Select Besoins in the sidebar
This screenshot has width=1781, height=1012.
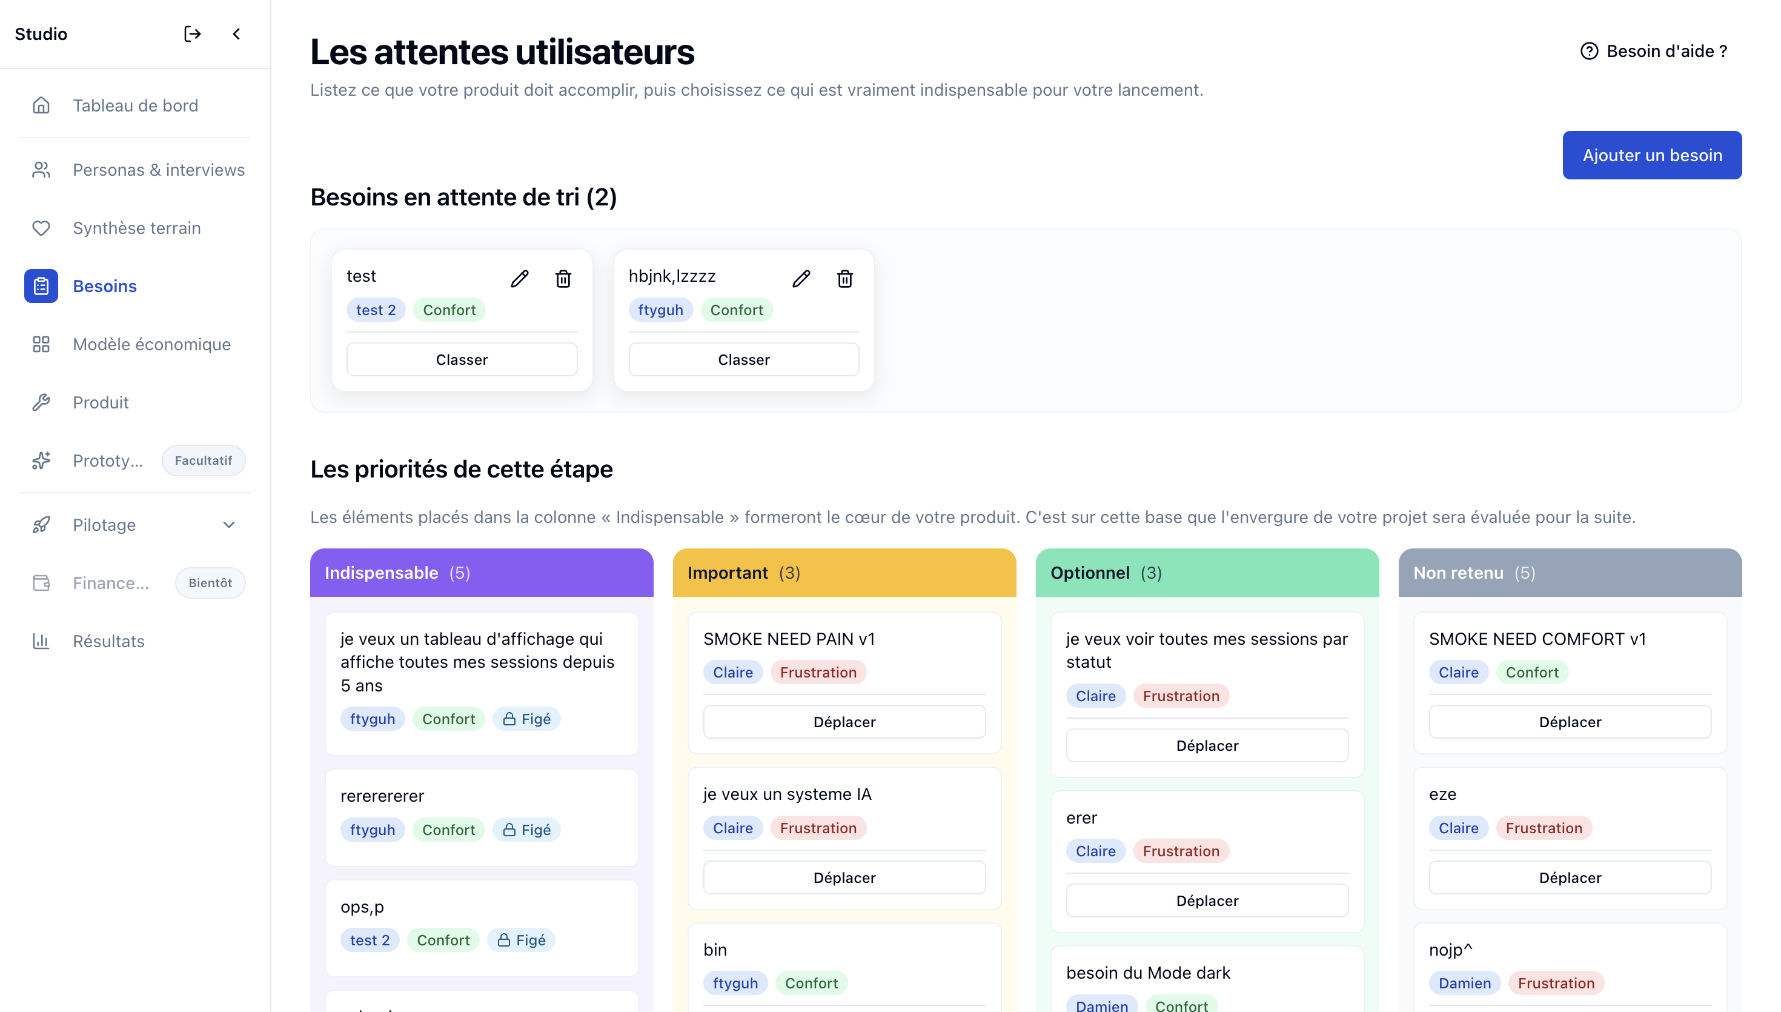tap(136, 285)
